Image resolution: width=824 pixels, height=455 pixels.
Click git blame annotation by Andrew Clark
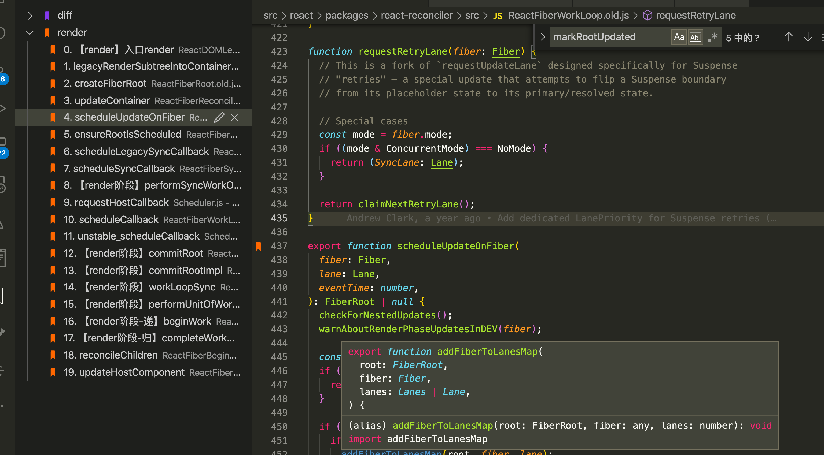coord(561,218)
